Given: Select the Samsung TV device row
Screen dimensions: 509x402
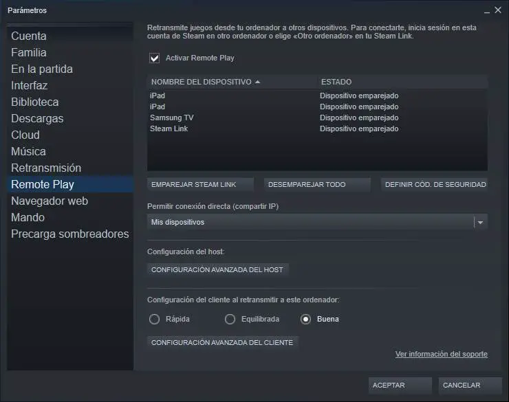Looking at the screenshot, I should [x=317, y=118].
